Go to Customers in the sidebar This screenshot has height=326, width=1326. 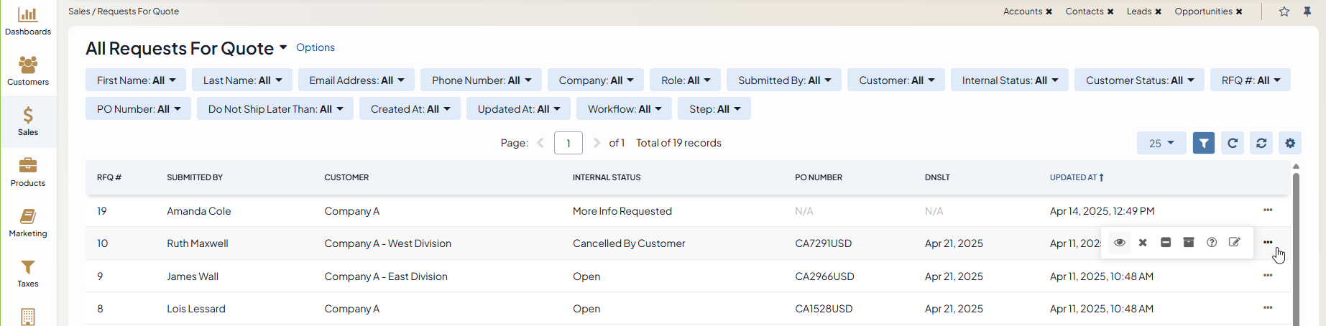28,71
